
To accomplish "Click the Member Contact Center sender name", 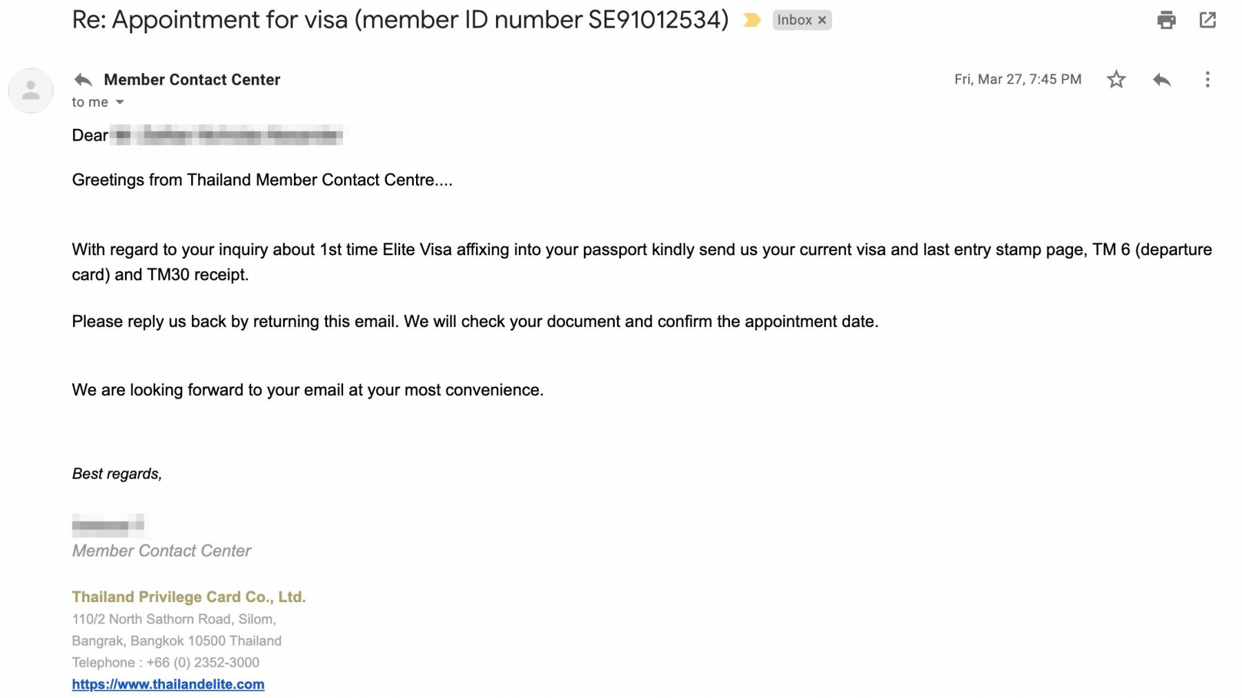I will 192,79.
